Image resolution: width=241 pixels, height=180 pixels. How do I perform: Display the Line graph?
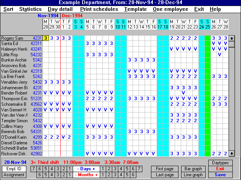193,175
